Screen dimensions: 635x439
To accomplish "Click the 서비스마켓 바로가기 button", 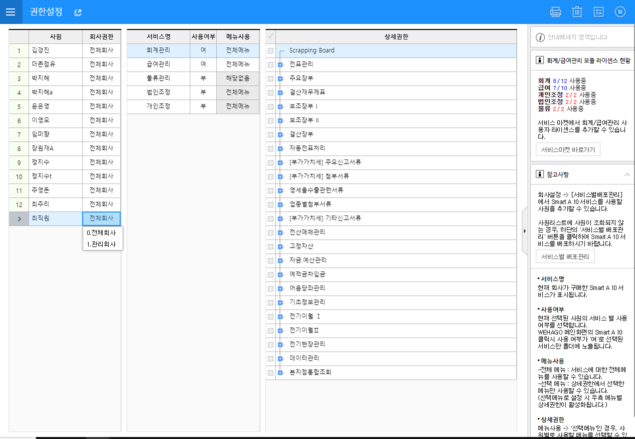I will pyautogui.click(x=567, y=150).
